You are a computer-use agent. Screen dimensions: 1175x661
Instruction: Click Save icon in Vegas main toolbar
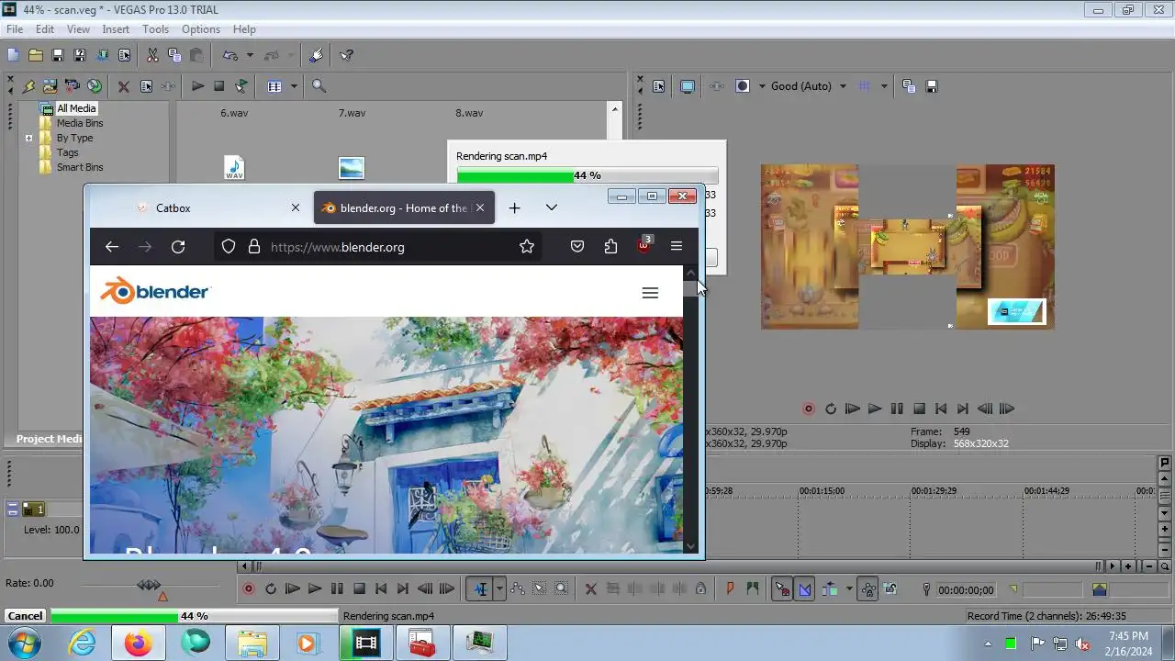tap(57, 55)
